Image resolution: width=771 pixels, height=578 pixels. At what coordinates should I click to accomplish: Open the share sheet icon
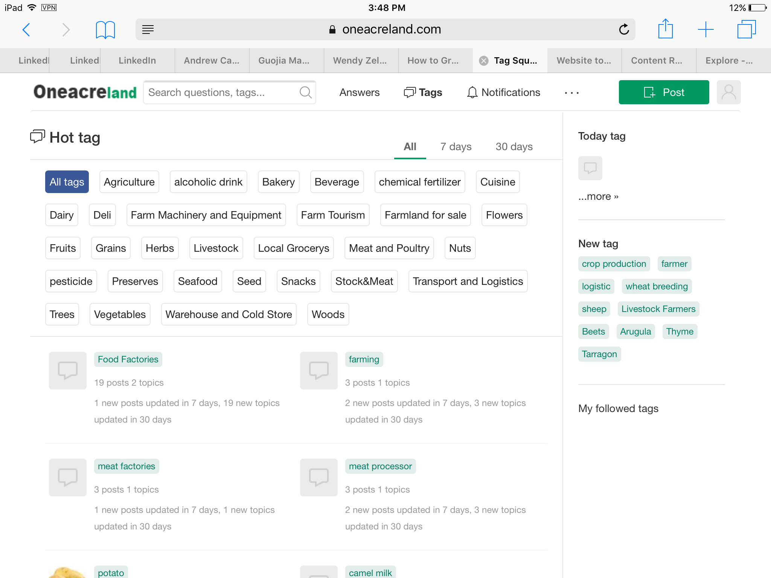click(x=665, y=29)
